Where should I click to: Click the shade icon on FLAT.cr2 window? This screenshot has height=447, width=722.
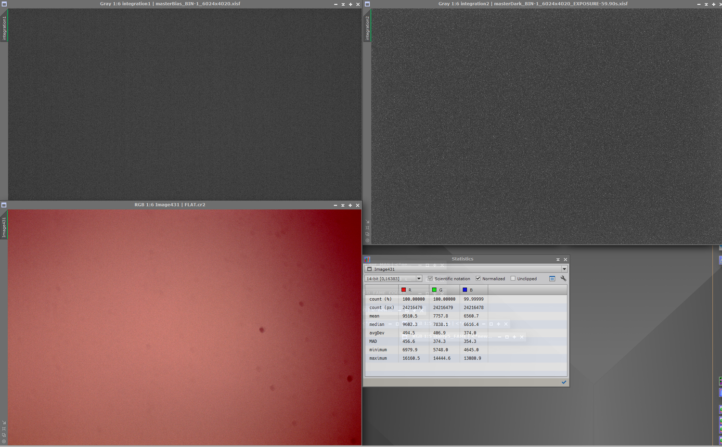tap(343, 205)
